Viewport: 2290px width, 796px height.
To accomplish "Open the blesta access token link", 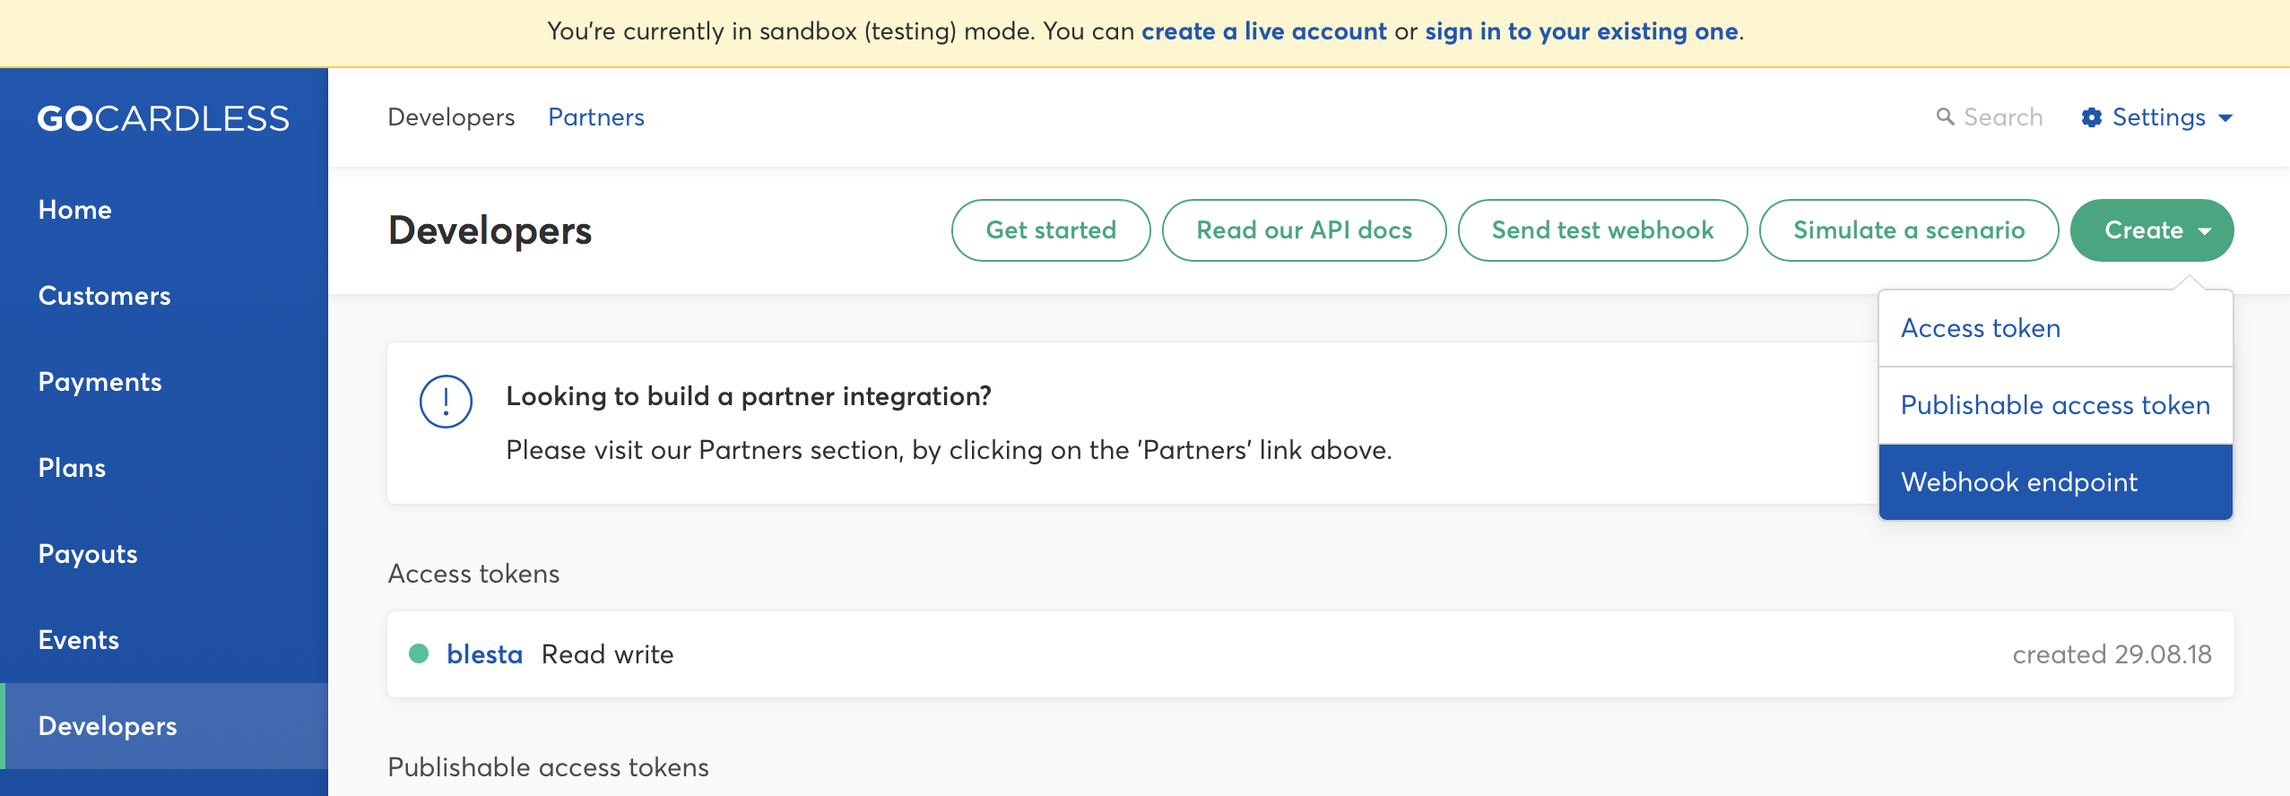I will click(x=484, y=654).
